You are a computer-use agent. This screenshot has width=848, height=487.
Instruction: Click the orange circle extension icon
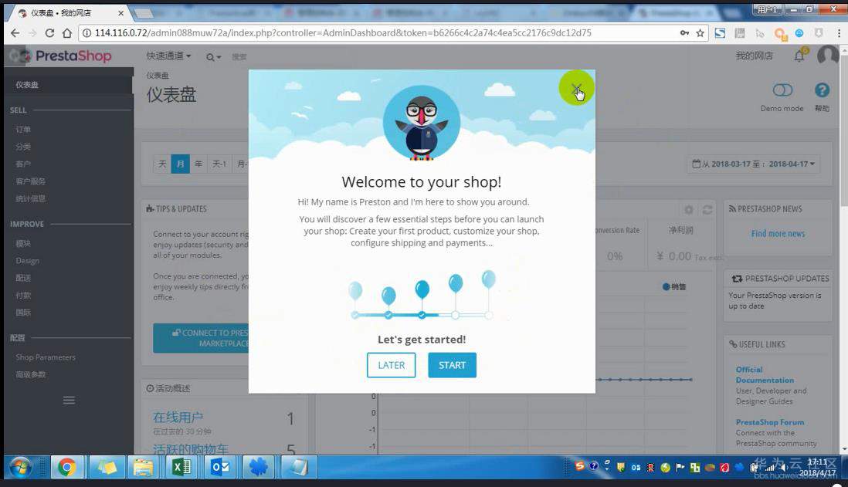coord(780,33)
